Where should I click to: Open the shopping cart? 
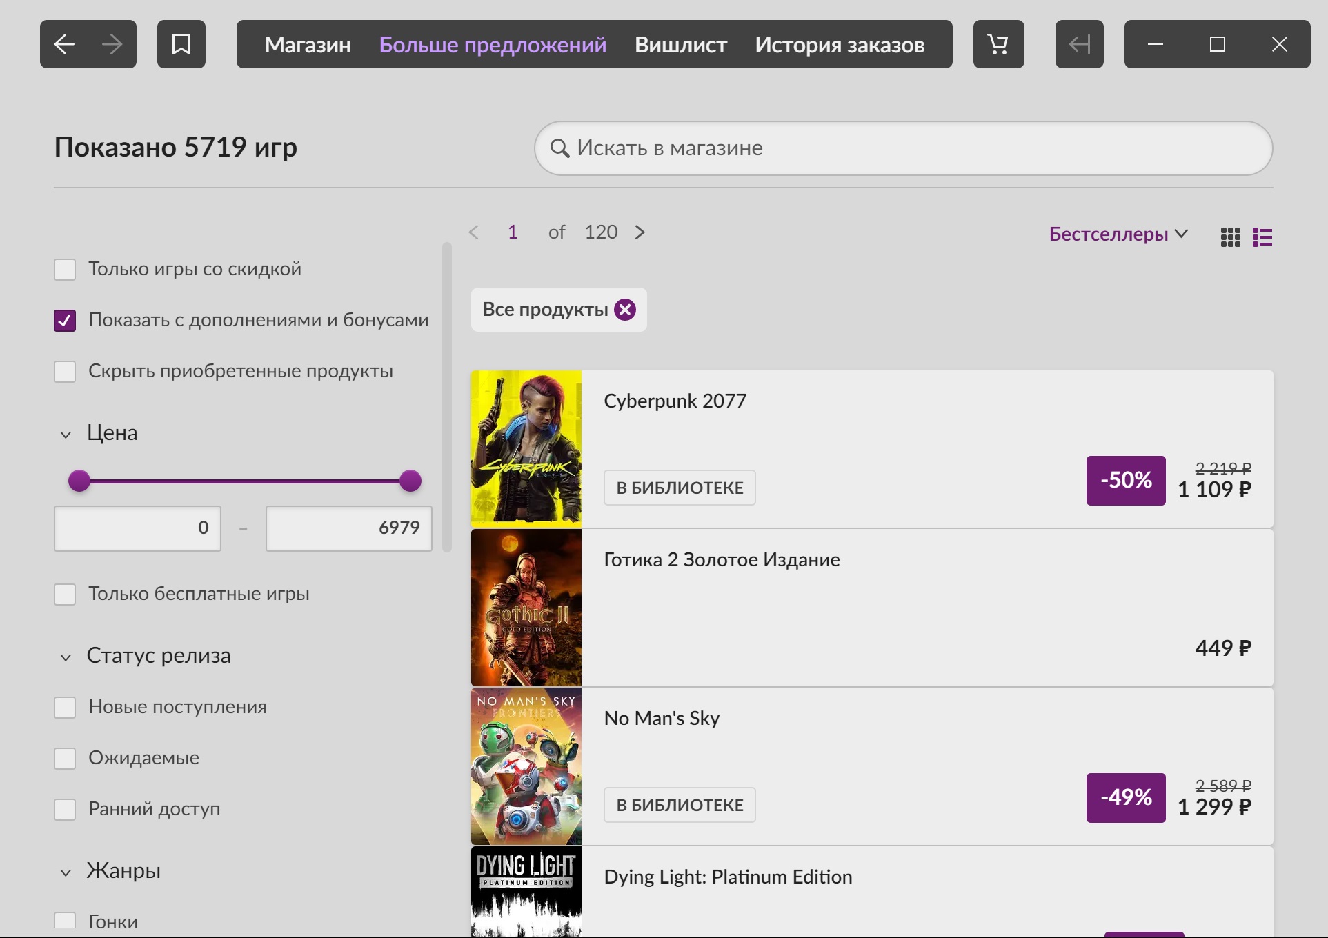pos(998,44)
